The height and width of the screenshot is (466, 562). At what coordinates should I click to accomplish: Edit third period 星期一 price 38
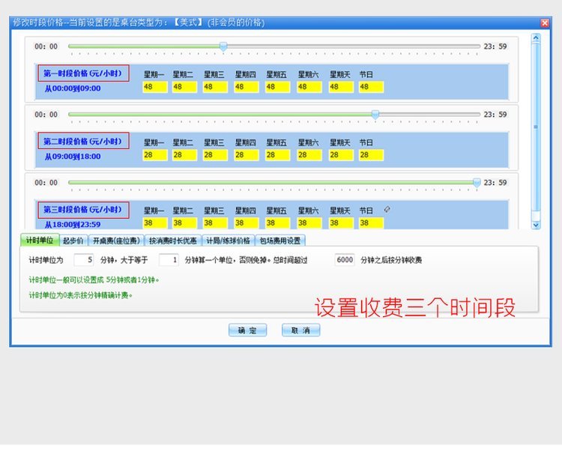click(155, 223)
